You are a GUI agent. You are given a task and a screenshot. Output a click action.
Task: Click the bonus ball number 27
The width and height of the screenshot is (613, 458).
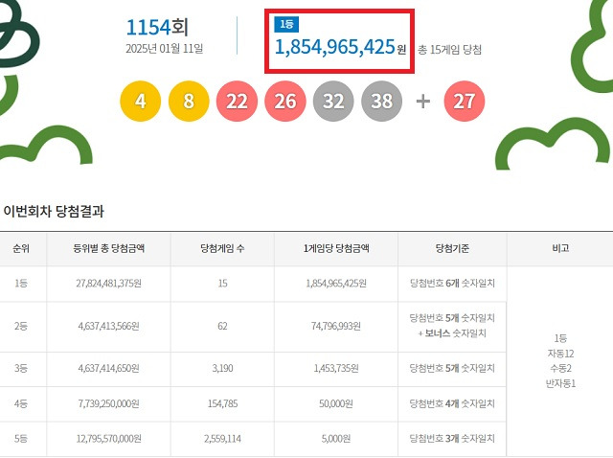coord(464,101)
